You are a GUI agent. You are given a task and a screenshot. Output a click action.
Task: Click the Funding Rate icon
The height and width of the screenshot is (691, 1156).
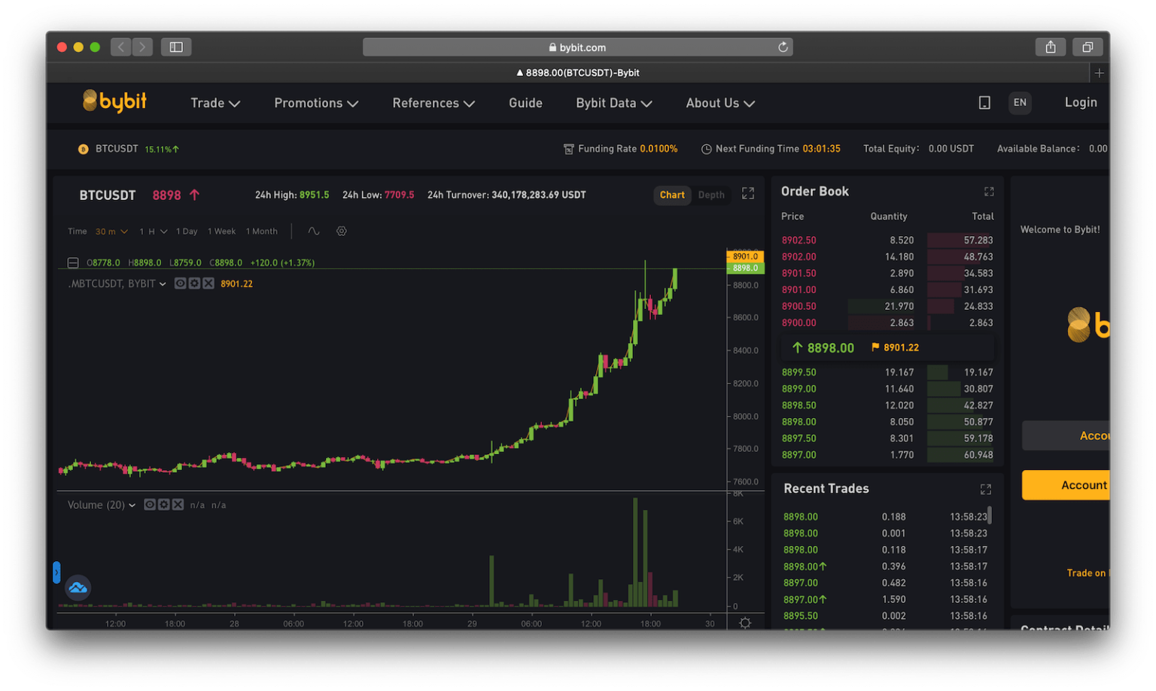[x=569, y=149]
